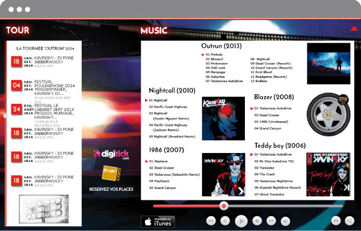Play 02 Mr Oizo Autodrive T42
Image resolution: width=361 pixels, height=231 pixels.
pyautogui.click(x=274, y=161)
